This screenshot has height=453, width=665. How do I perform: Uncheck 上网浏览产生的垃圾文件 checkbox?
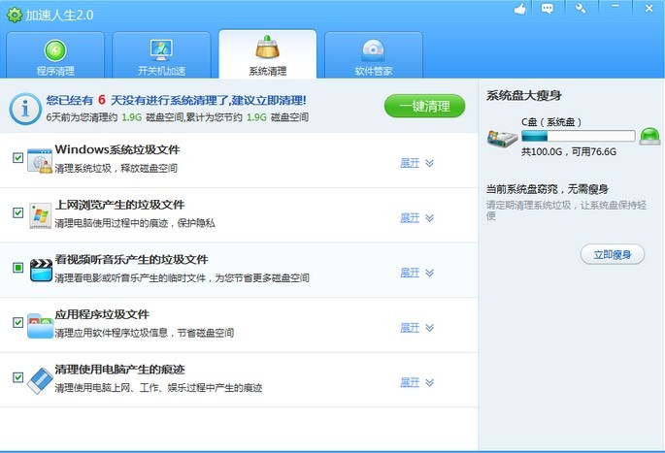[x=17, y=212]
